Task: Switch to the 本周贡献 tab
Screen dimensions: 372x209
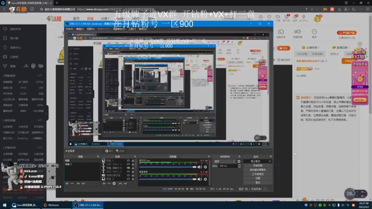Action: [x=318, y=54]
